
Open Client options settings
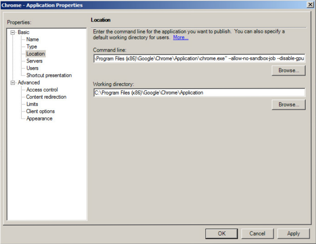(x=41, y=111)
